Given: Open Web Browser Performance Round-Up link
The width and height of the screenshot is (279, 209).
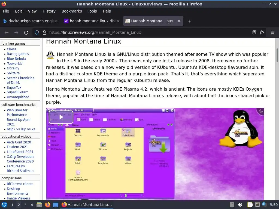Looking at the screenshot, I should point(19,117).
